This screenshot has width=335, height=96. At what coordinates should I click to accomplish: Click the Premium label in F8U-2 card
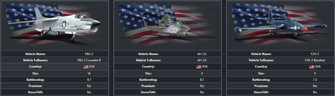coord(35,86)
